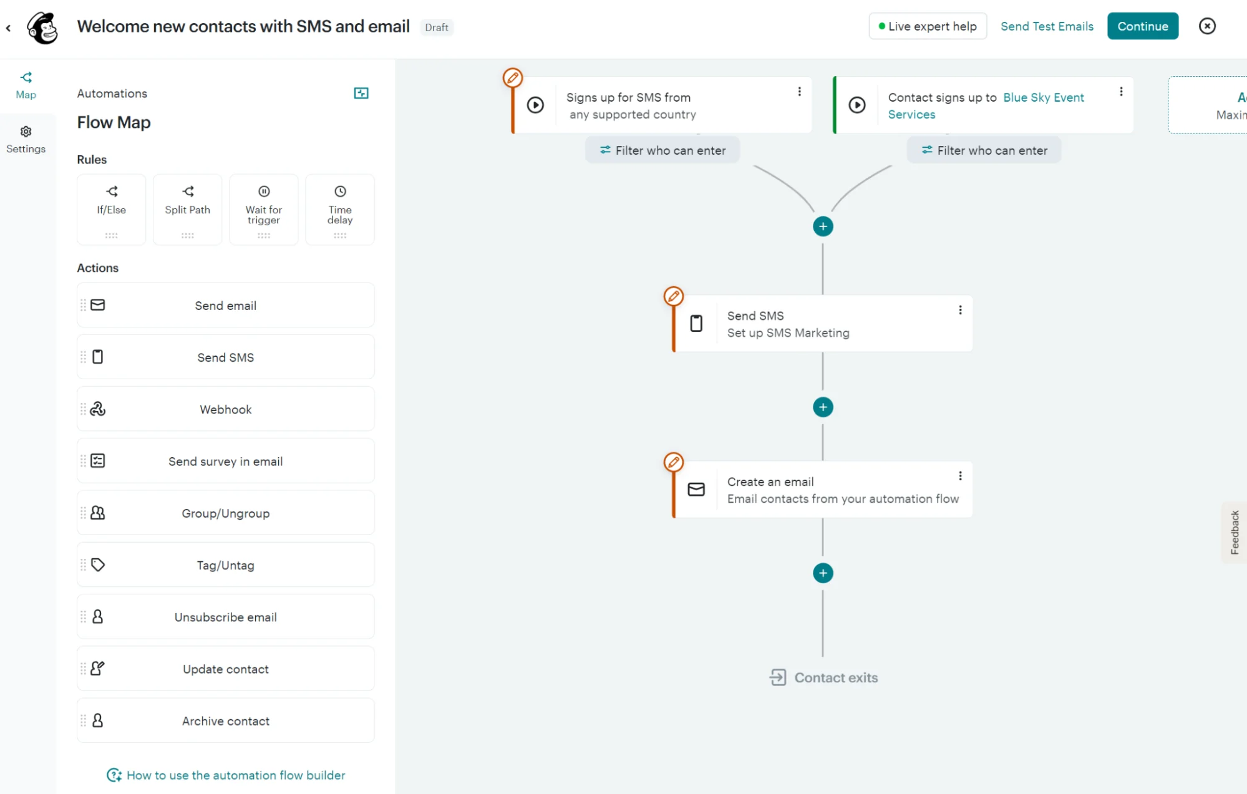Choose the Send survey in email action
Screen dimensions: 1247x794
point(226,461)
